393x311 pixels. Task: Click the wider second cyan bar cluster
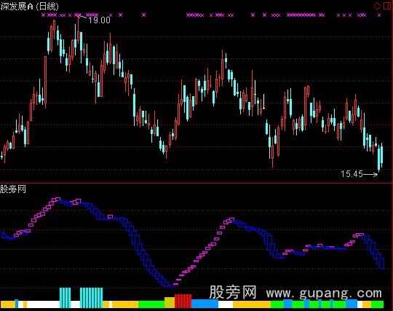coord(91,298)
